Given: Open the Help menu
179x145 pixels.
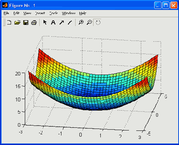Looking at the screenshot, I should pyautogui.click(x=83, y=13).
